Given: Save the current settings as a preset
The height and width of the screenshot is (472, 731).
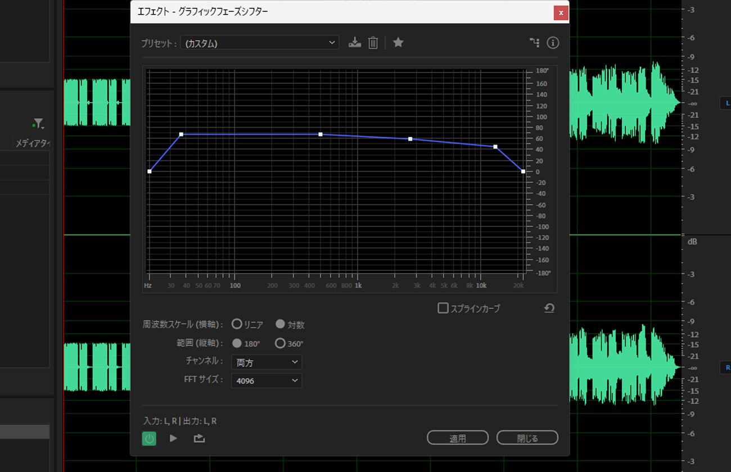Looking at the screenshot, I should 355,43.
